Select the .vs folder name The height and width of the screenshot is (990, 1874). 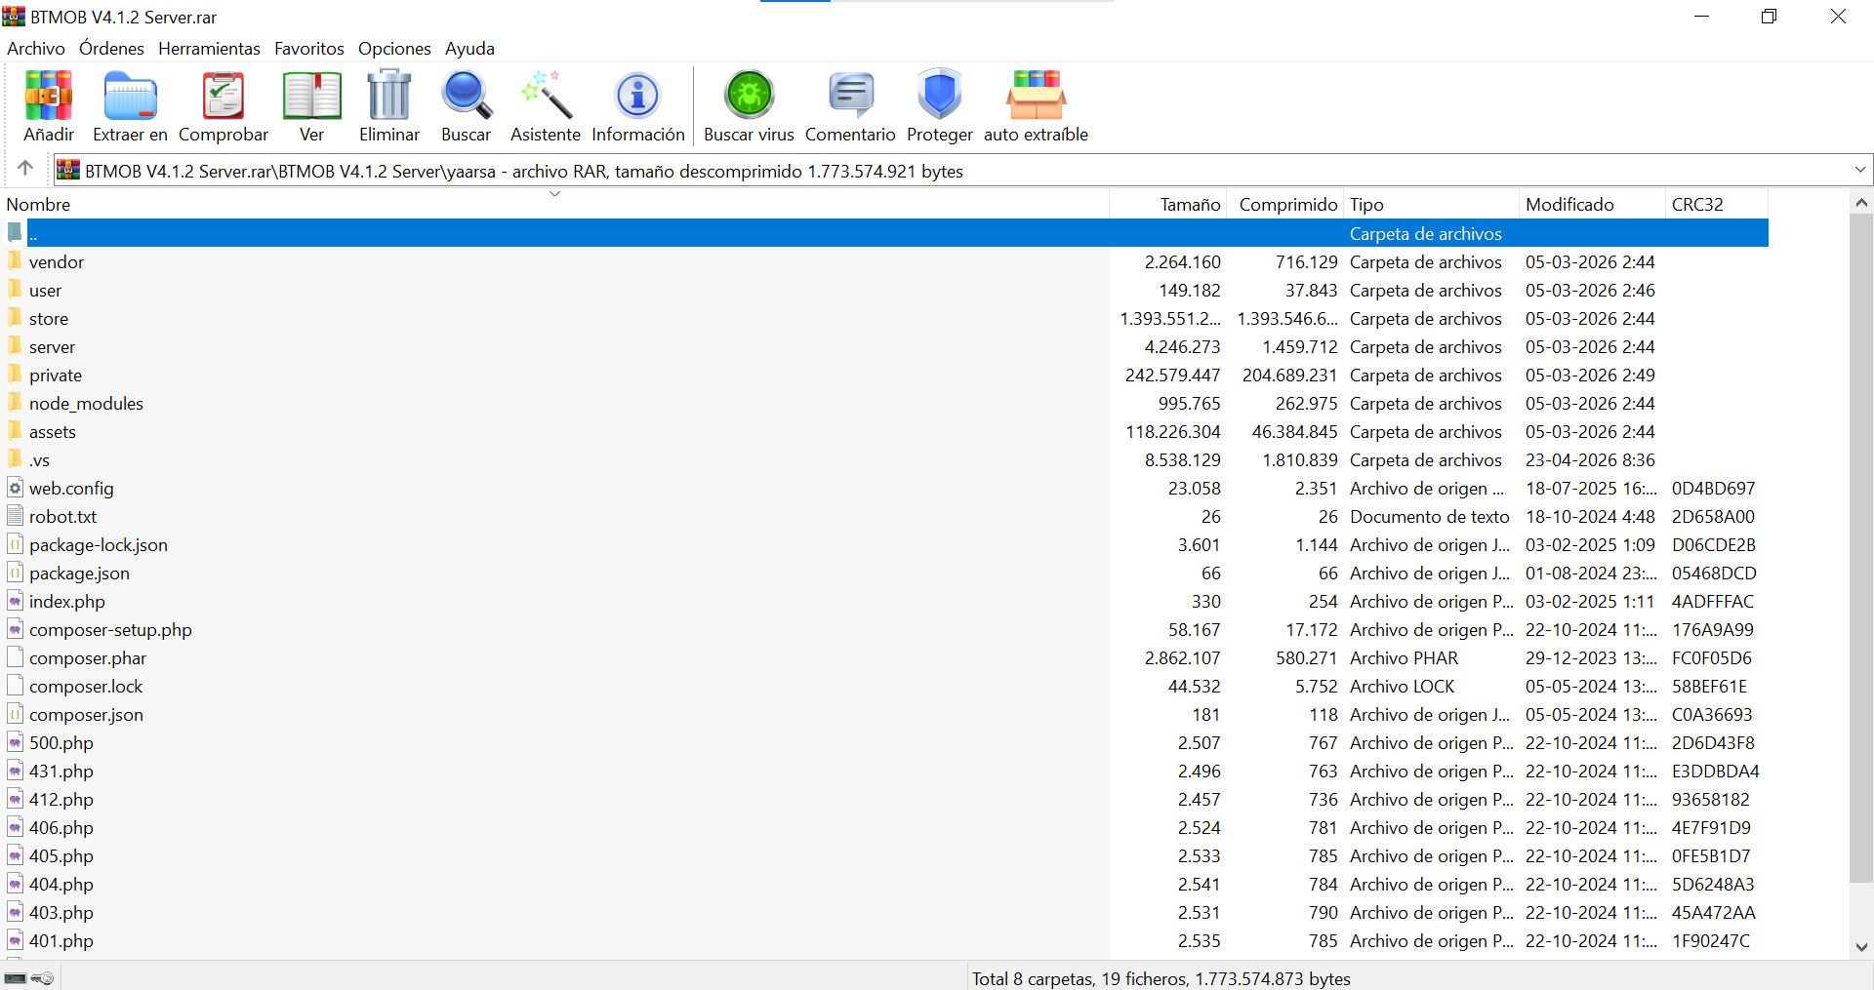tap(39, 460)
